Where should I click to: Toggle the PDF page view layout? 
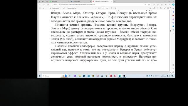coord(115,8)
